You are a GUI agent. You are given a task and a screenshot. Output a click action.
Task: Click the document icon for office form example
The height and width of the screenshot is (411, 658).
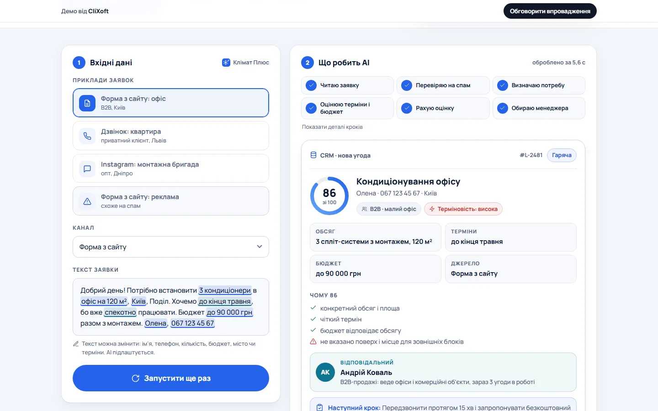(87, 103)
